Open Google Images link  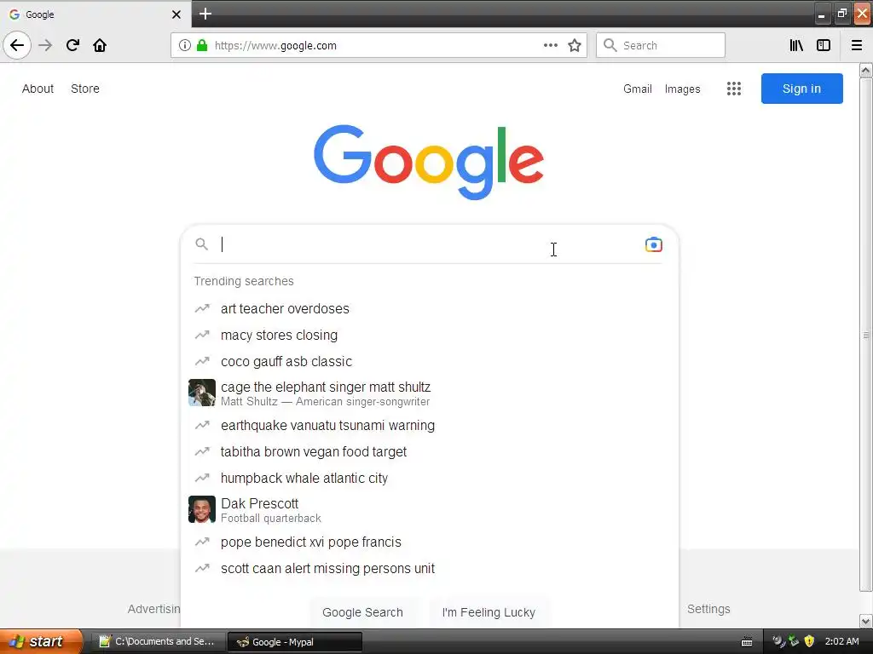682,89
